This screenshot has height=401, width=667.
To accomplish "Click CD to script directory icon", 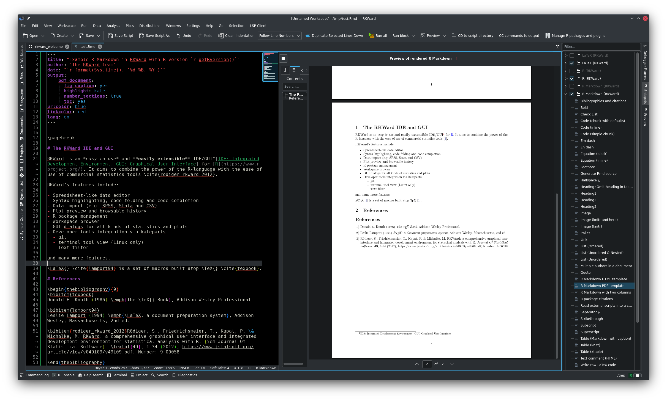I will click(x=454, y=36).
